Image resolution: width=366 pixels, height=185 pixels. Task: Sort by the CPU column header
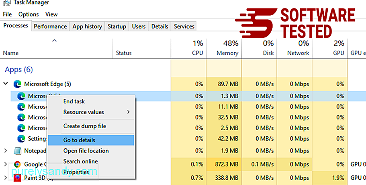coord(198,53)
